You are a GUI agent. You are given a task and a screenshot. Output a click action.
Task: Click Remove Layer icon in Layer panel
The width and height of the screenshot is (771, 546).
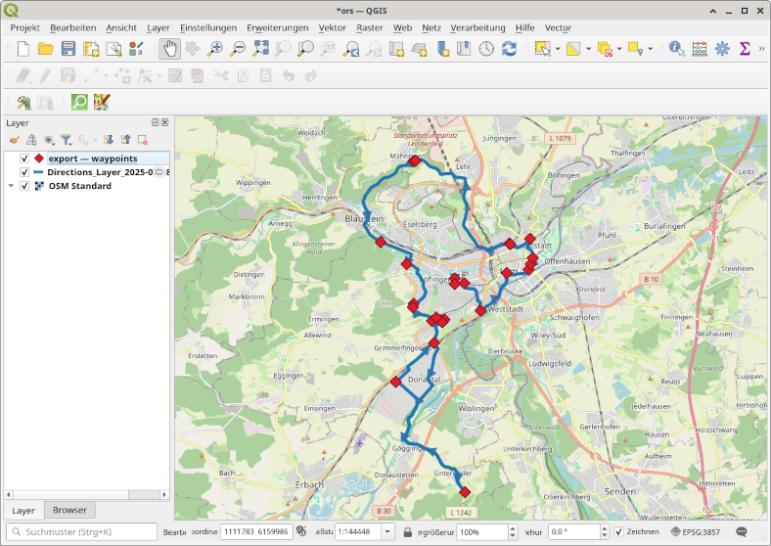[x=143, y=140]
